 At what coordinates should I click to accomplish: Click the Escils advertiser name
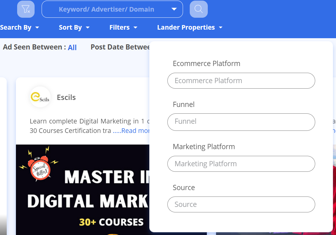pos(66,97)
